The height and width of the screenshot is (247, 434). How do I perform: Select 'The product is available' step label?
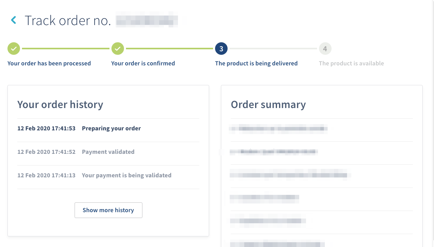click(351, 63)
